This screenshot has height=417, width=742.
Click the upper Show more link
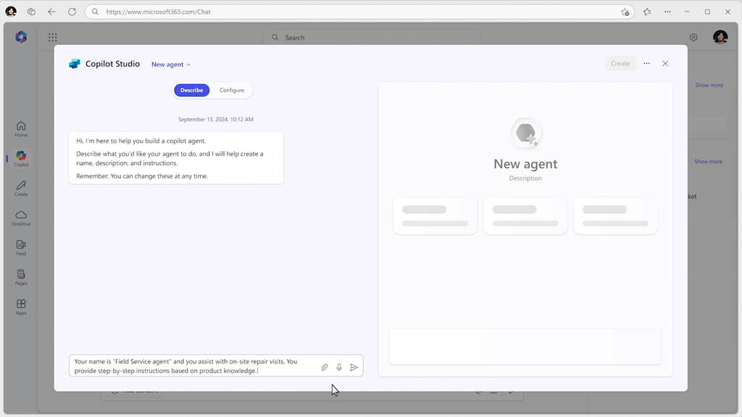[709, 85]
